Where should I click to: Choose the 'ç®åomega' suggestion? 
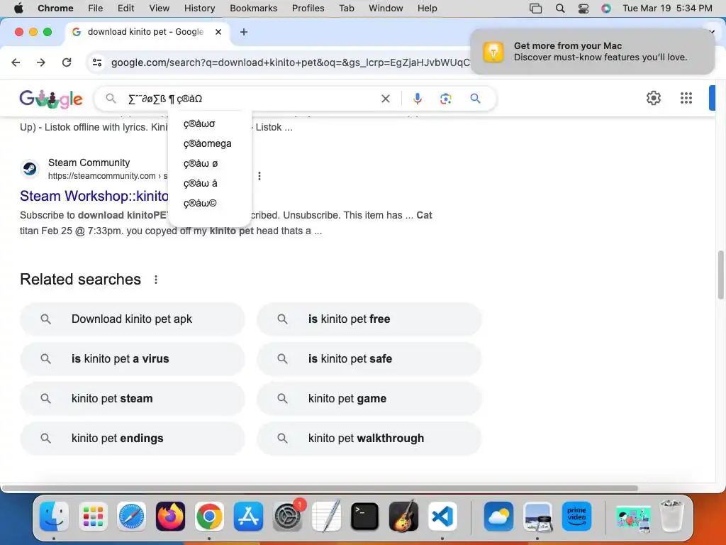(209, 143)
